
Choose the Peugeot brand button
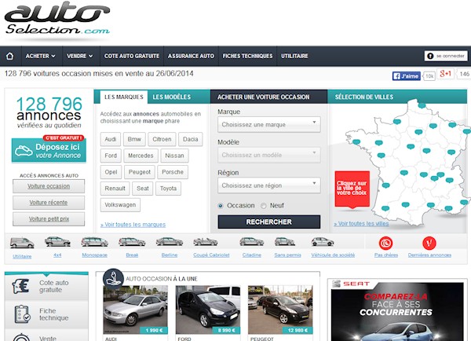click(x=140, y=172)
